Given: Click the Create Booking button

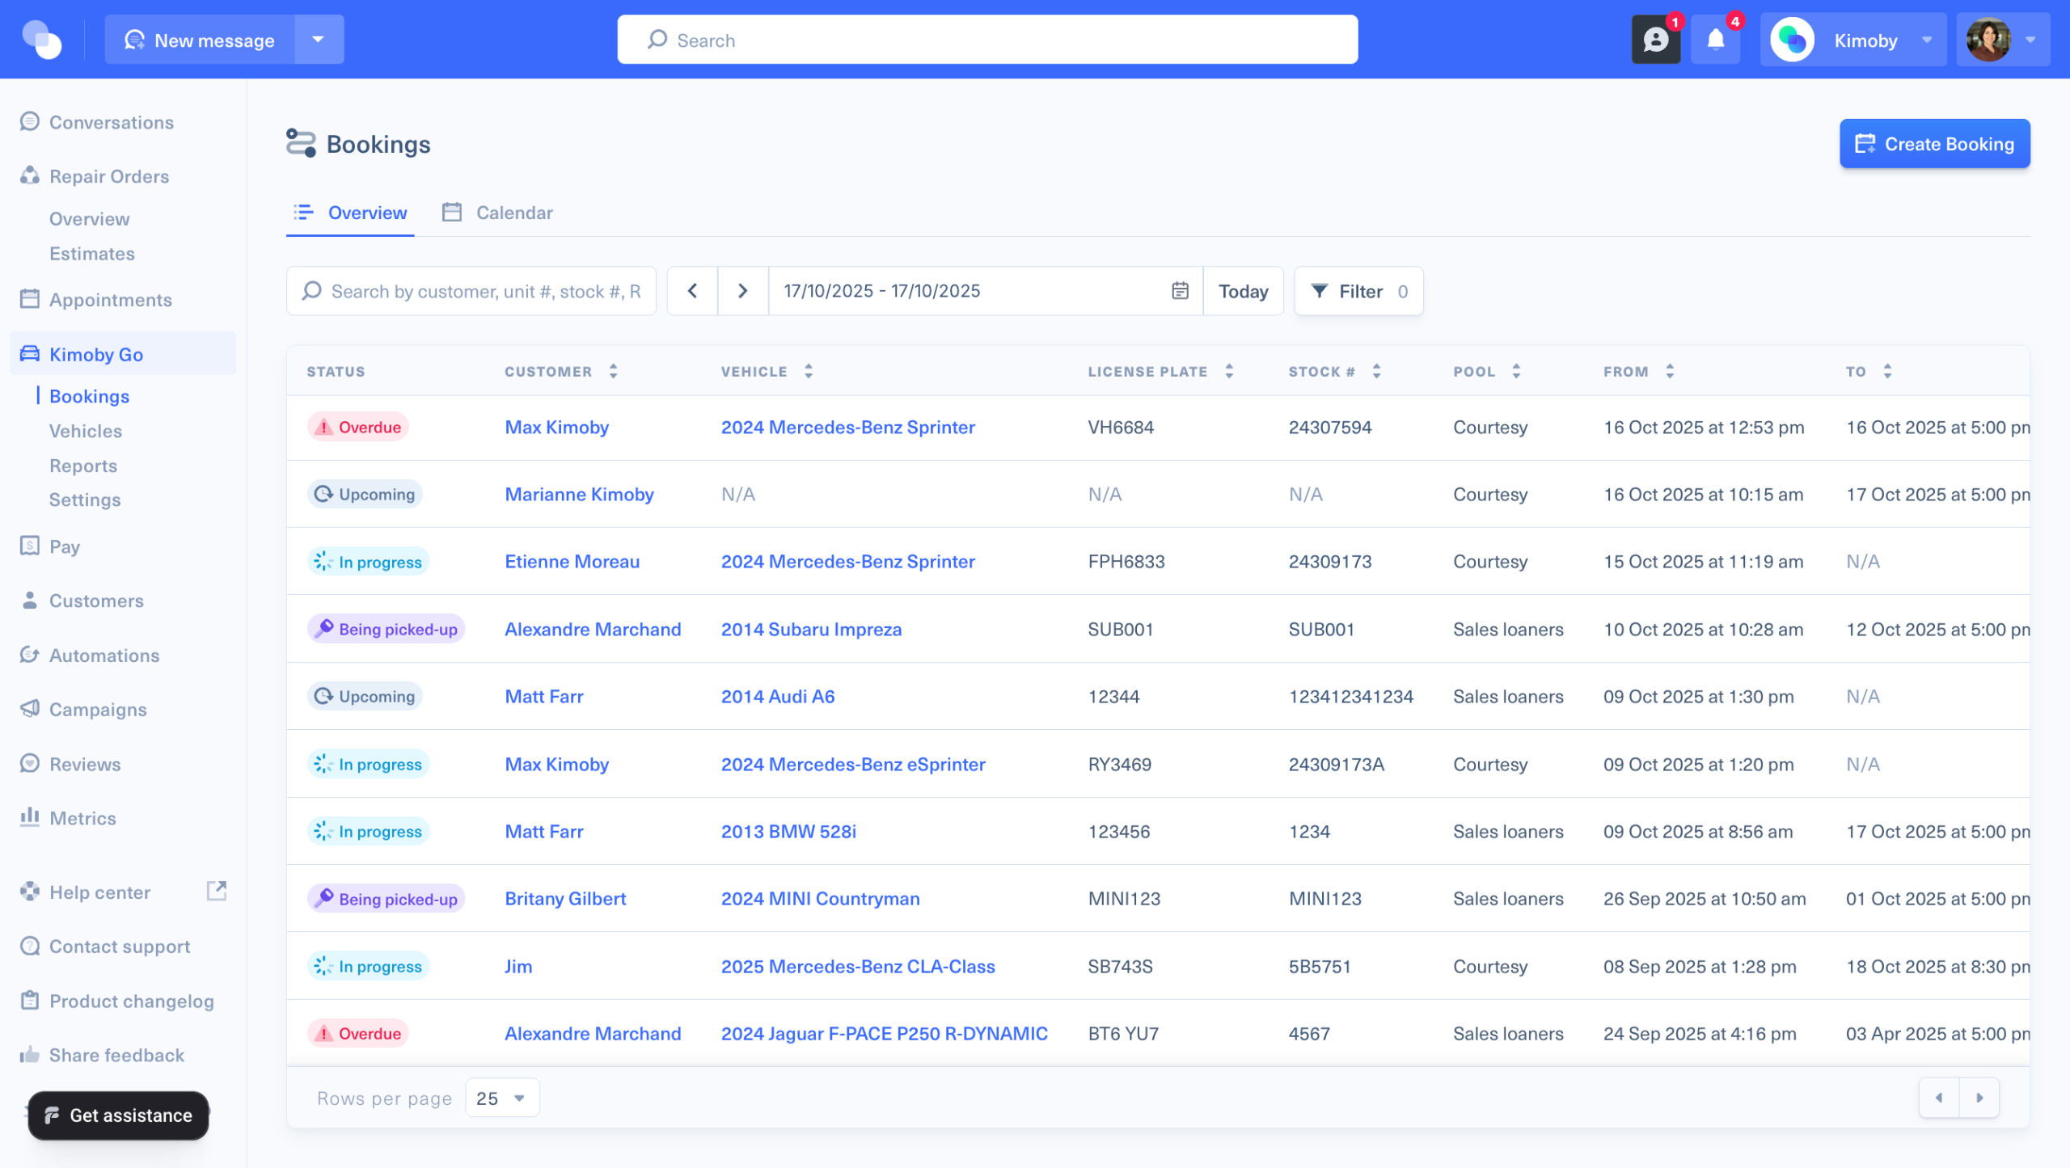Looking at the screenshot, I should [1934, 144].
